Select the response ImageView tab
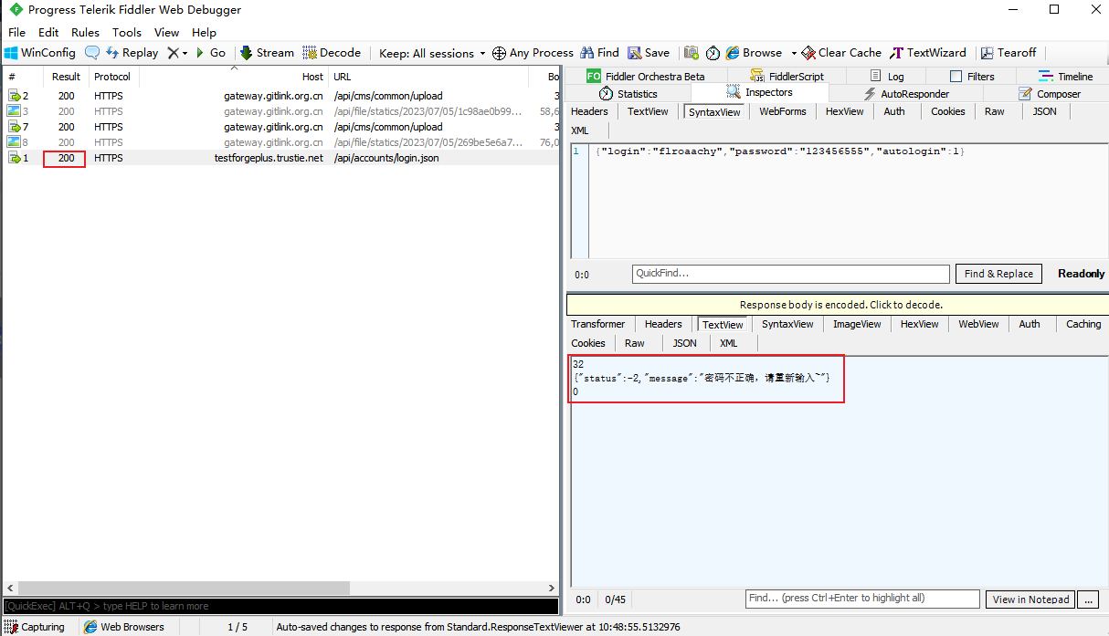 tap(858, 324)
